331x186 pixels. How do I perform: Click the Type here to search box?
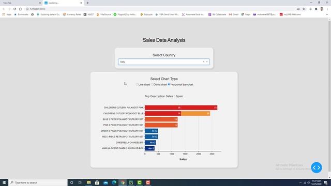[x=38, y=182]
